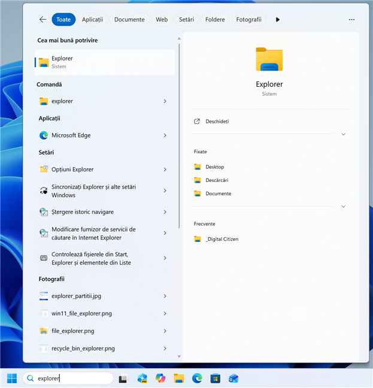Viewport: 373px width, 388px height.
Task: Open the Descărcări pinned folder
Action: click(217, 180)
